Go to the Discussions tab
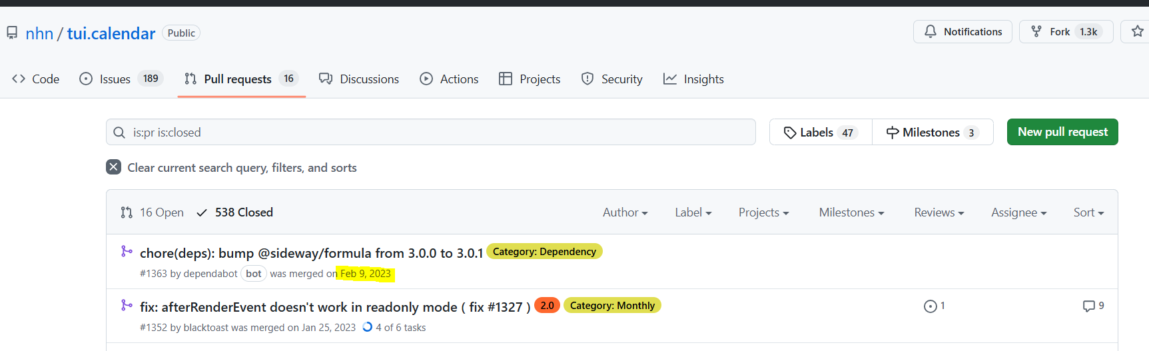 click(x=359, y=79)
